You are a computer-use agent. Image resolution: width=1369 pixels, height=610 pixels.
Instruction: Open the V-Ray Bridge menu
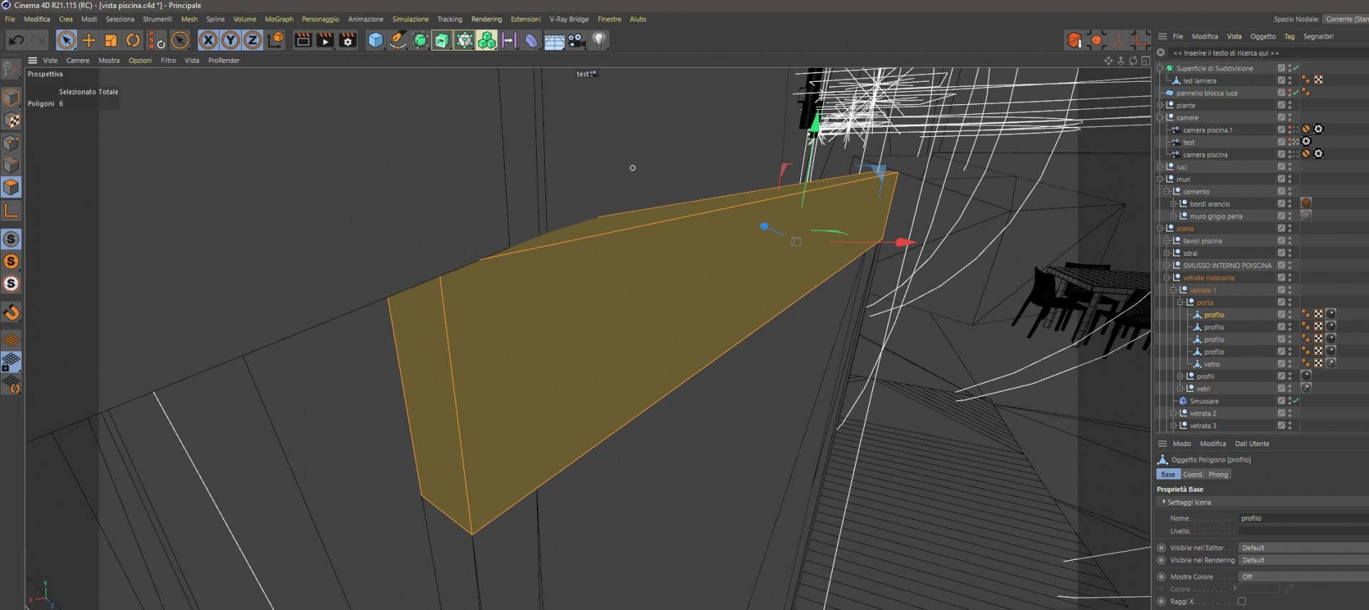point(569,19)
